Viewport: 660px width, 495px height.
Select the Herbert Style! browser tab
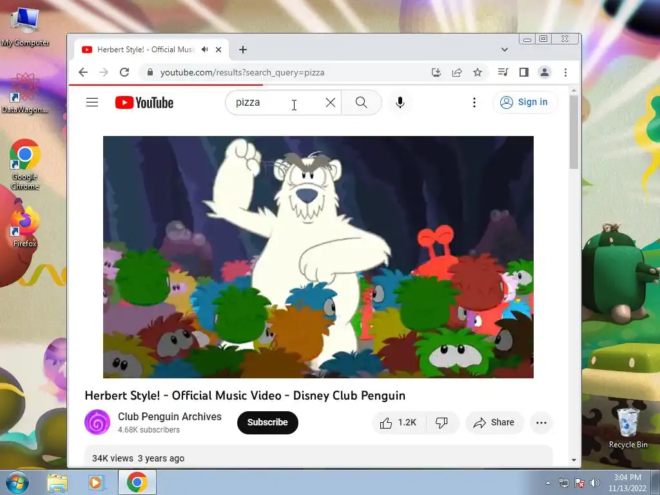point(151,50)
